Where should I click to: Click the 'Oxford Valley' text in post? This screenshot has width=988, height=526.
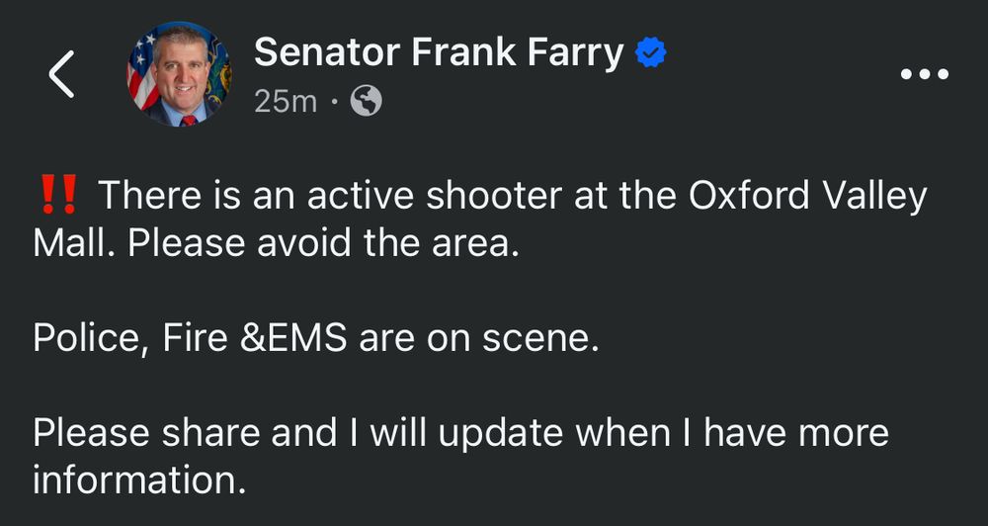click(808, 196)
